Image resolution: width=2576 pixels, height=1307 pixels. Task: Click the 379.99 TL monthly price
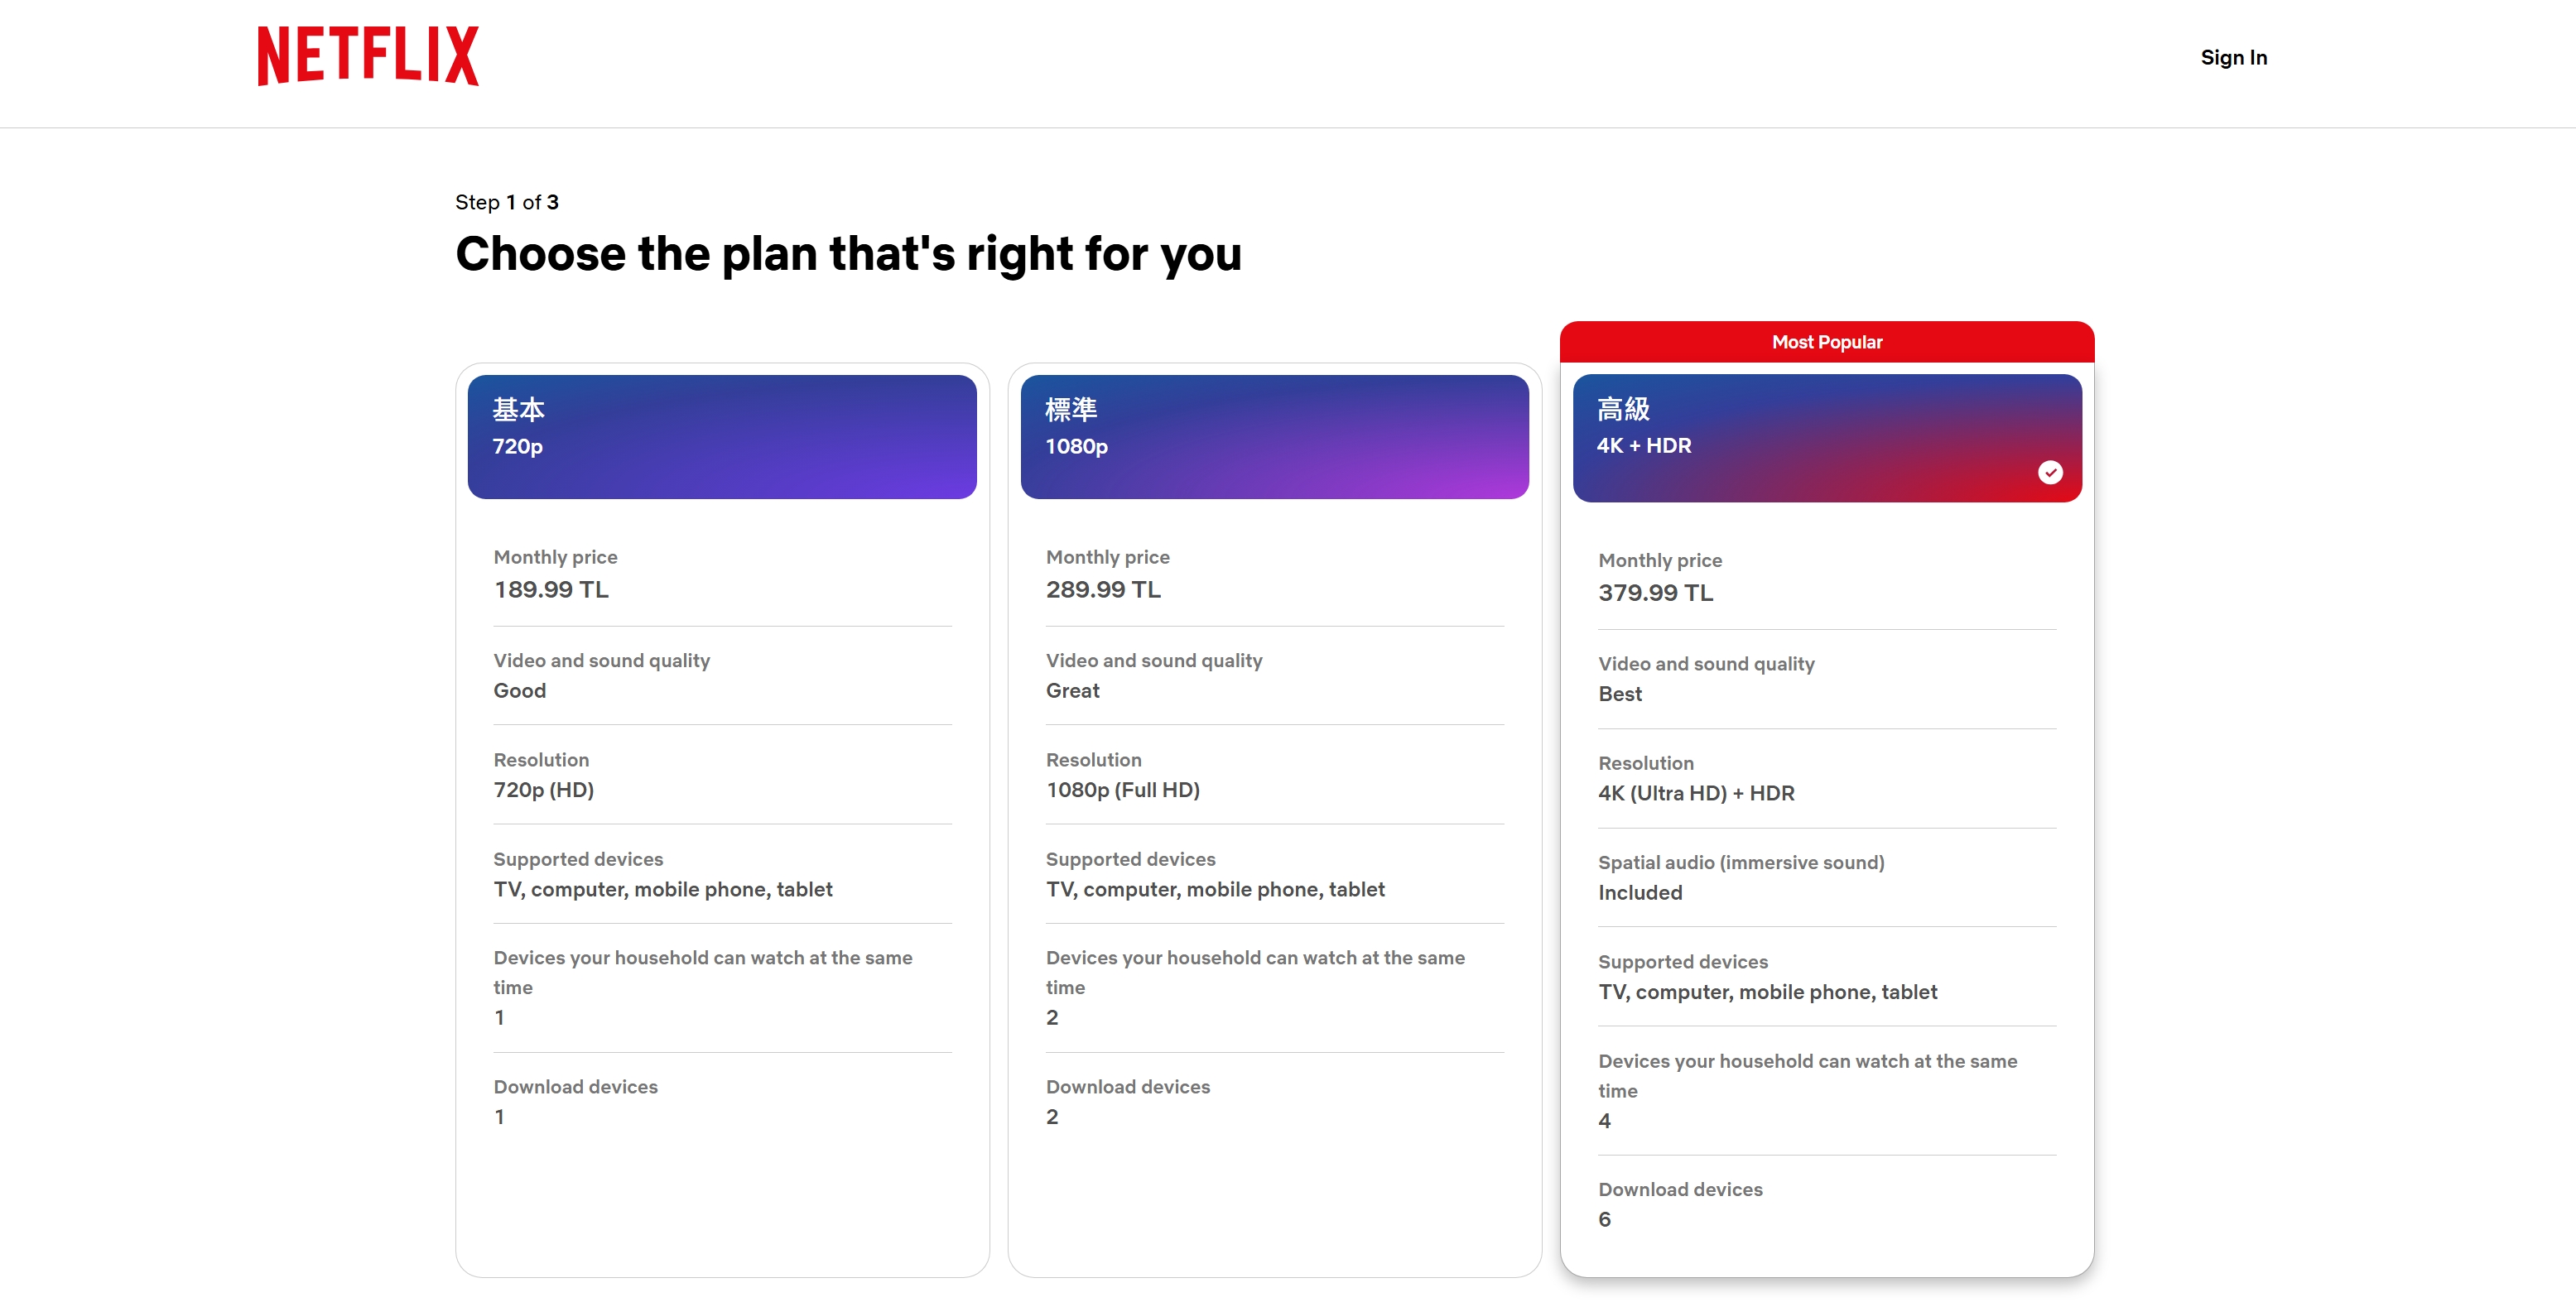[1655, 592]
